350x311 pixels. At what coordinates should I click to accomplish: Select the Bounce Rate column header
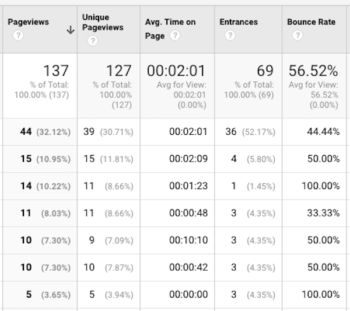pyautogui.click(x=311, y=22)
